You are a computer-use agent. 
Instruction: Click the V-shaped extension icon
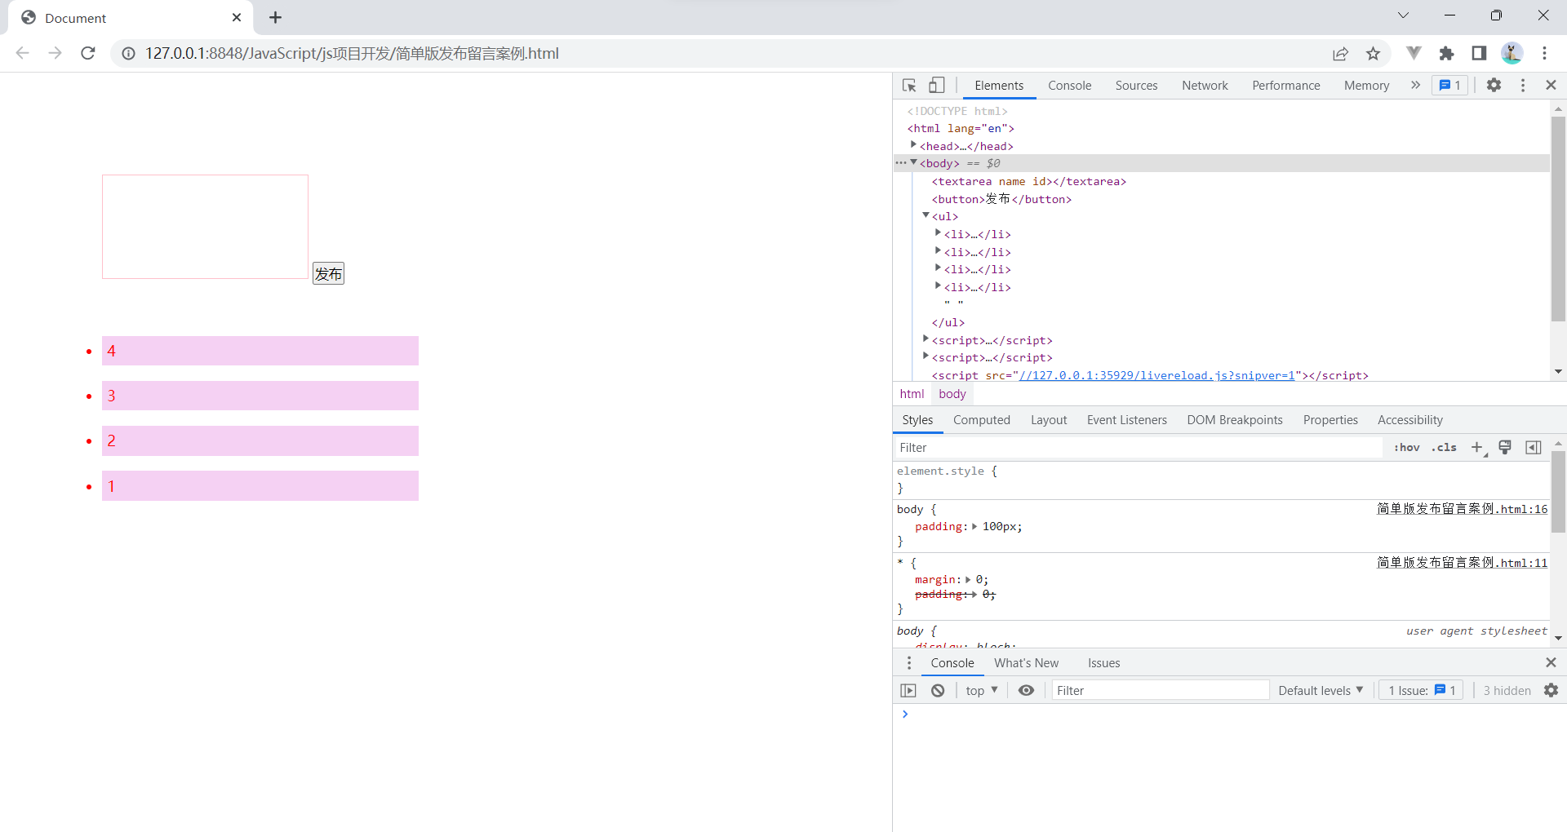(1414, 54)
